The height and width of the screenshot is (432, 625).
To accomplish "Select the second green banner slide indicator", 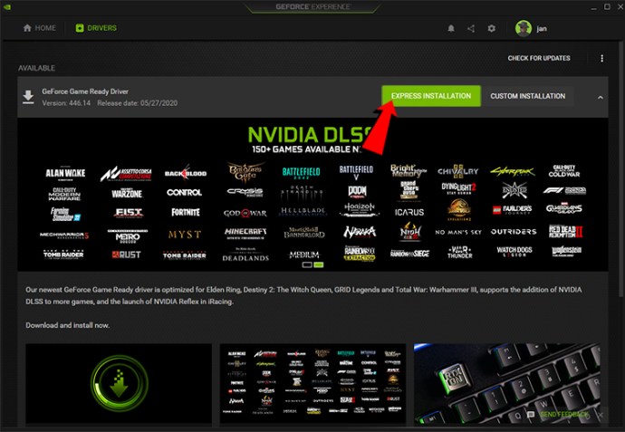I will click(319, 264).
